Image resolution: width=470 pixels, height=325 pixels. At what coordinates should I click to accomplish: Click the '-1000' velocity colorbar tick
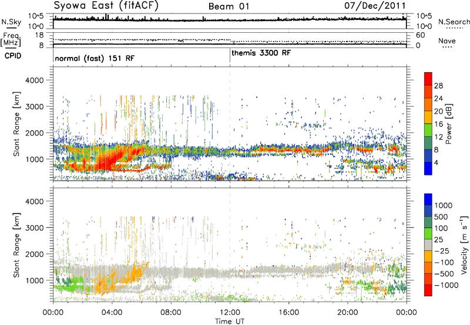(446, 285)
